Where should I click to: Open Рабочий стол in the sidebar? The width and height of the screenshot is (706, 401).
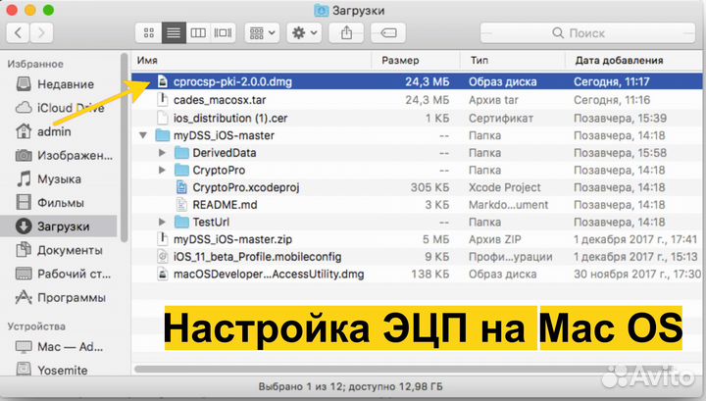(x=60, y=275)
